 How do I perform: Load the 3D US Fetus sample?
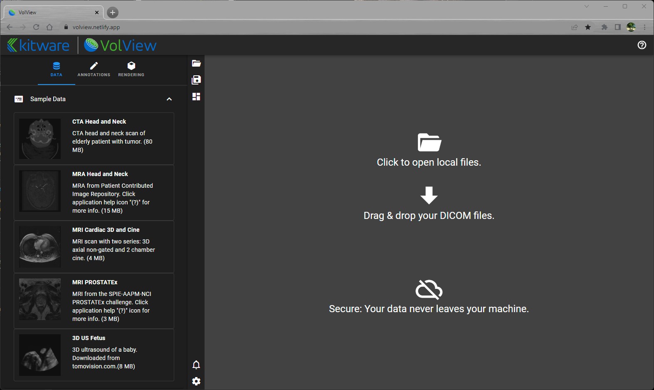click(94, 355)
